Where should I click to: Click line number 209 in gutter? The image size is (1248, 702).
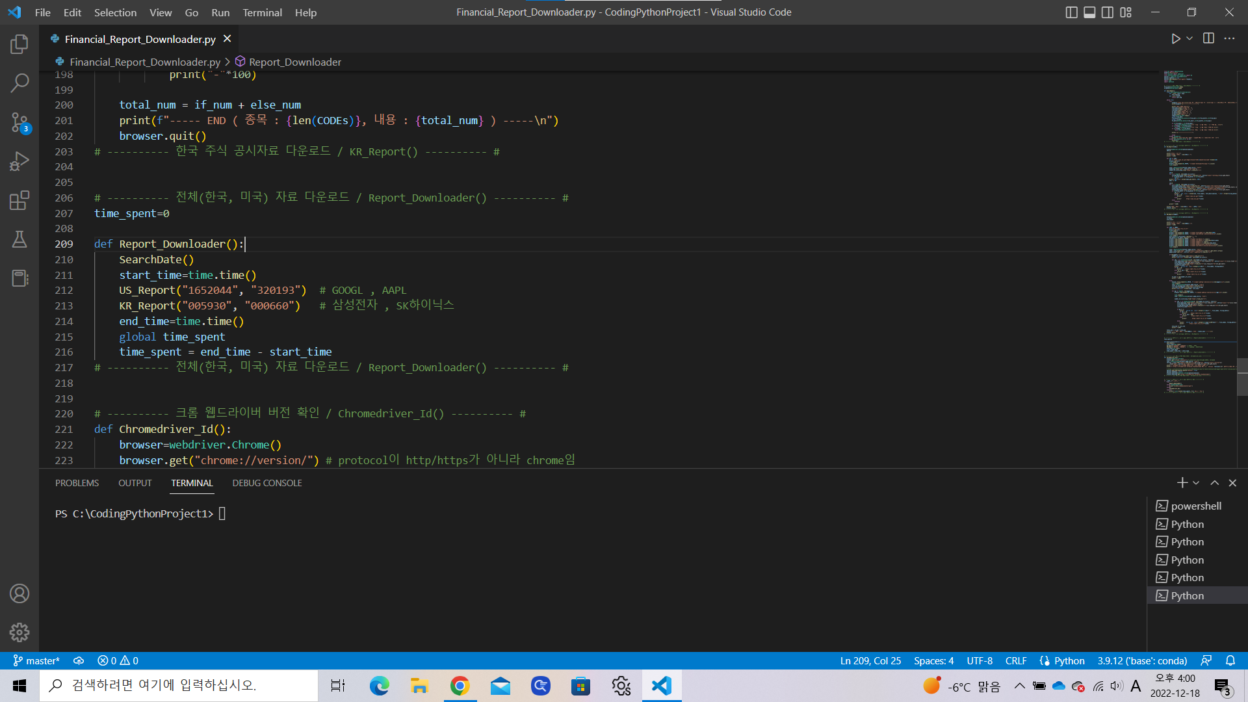[x=64, y=244]
